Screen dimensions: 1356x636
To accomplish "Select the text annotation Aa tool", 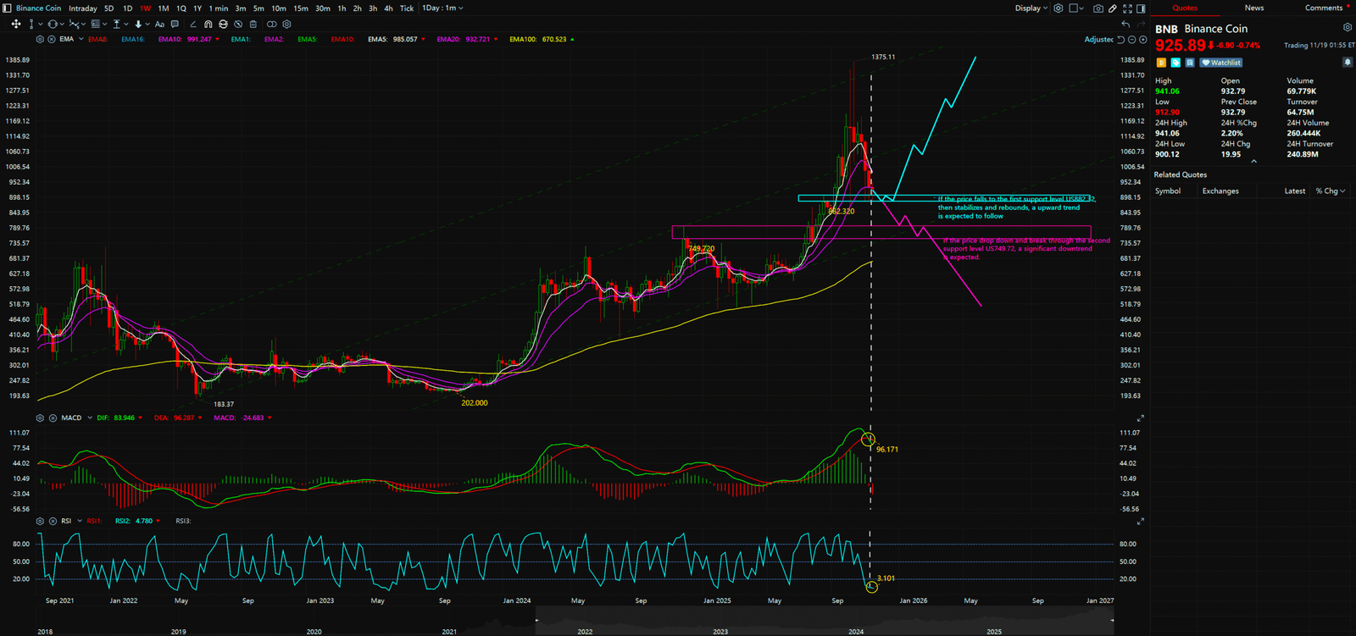I will coord(159,25).
